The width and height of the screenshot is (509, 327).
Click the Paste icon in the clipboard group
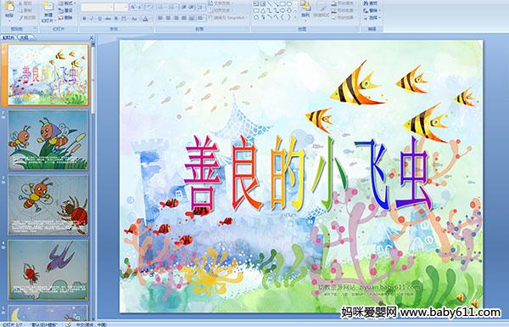click(9, 8)
